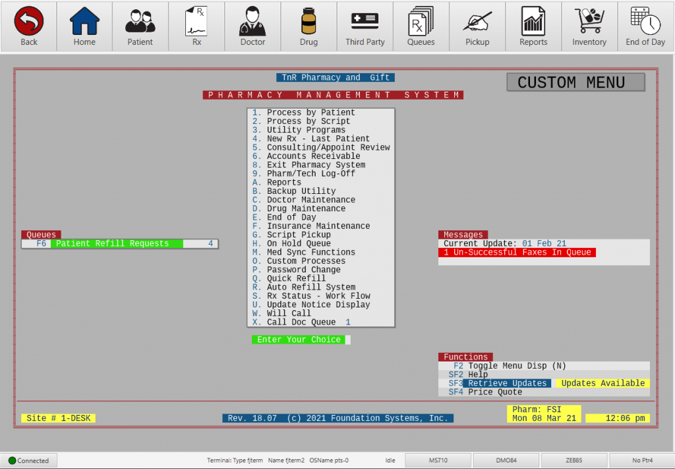This screenshot has width=675, height=469.
Task: Click the No Ptr4 status bar button
Action: coord(642,460)
